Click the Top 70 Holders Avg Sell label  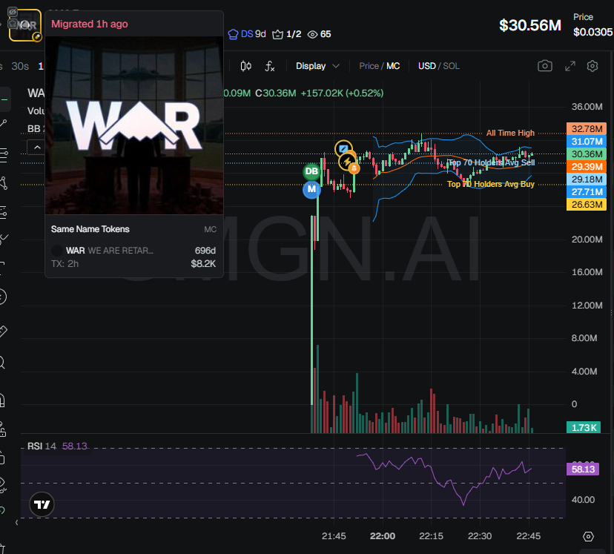(x=492, y=162)
